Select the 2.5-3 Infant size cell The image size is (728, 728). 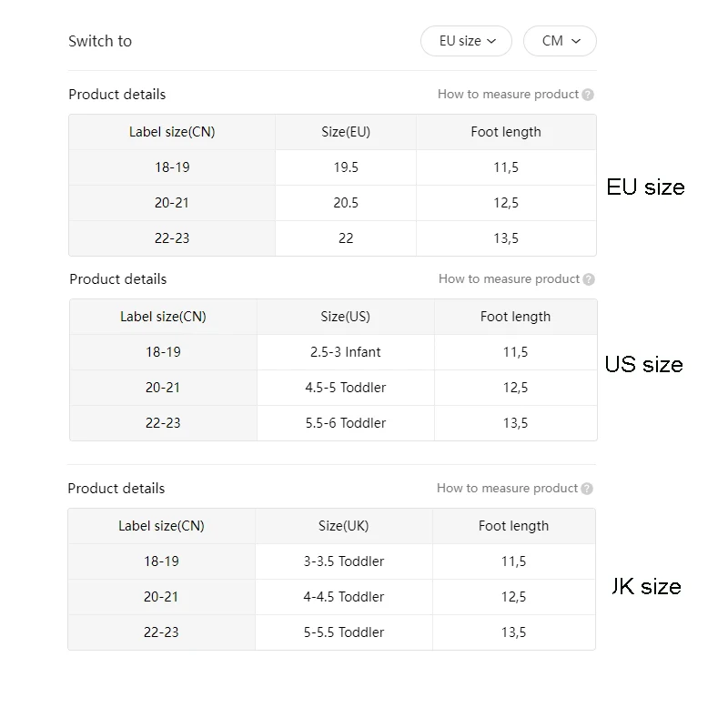point(346,352)
